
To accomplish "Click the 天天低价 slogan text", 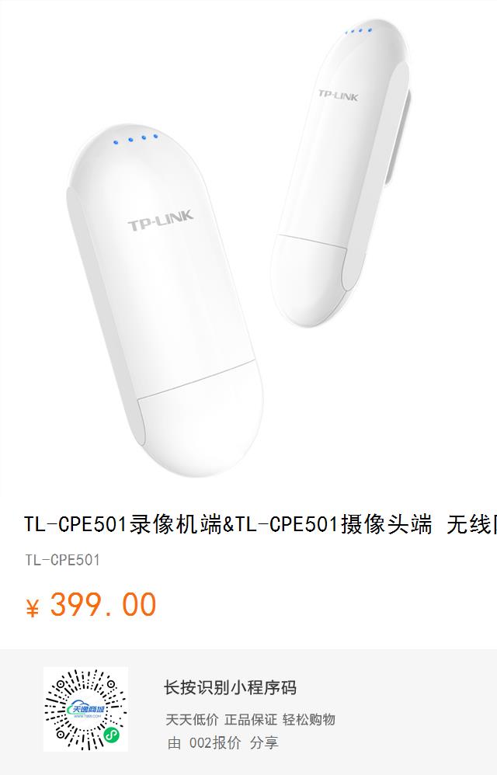I will (x=192, y=719).
